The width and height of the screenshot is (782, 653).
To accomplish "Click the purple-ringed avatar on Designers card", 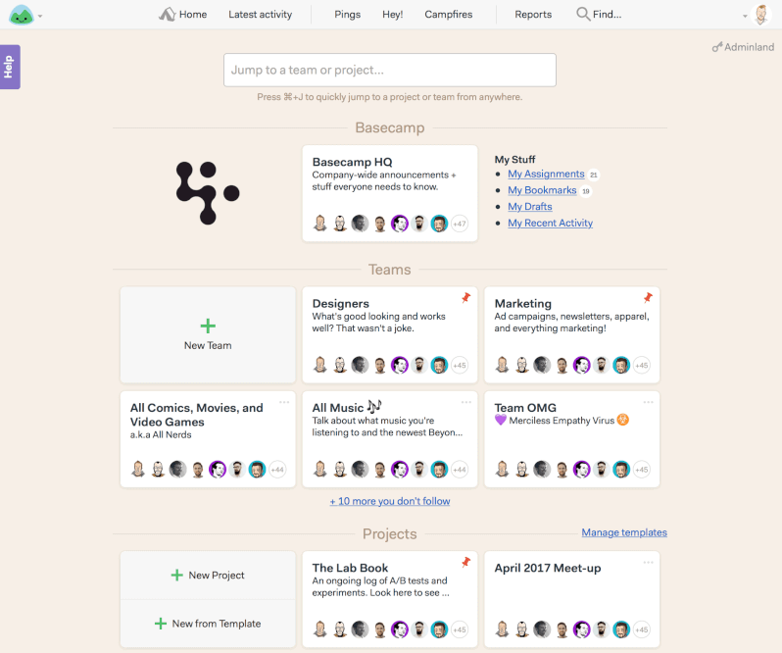I will tap(400, 365).
